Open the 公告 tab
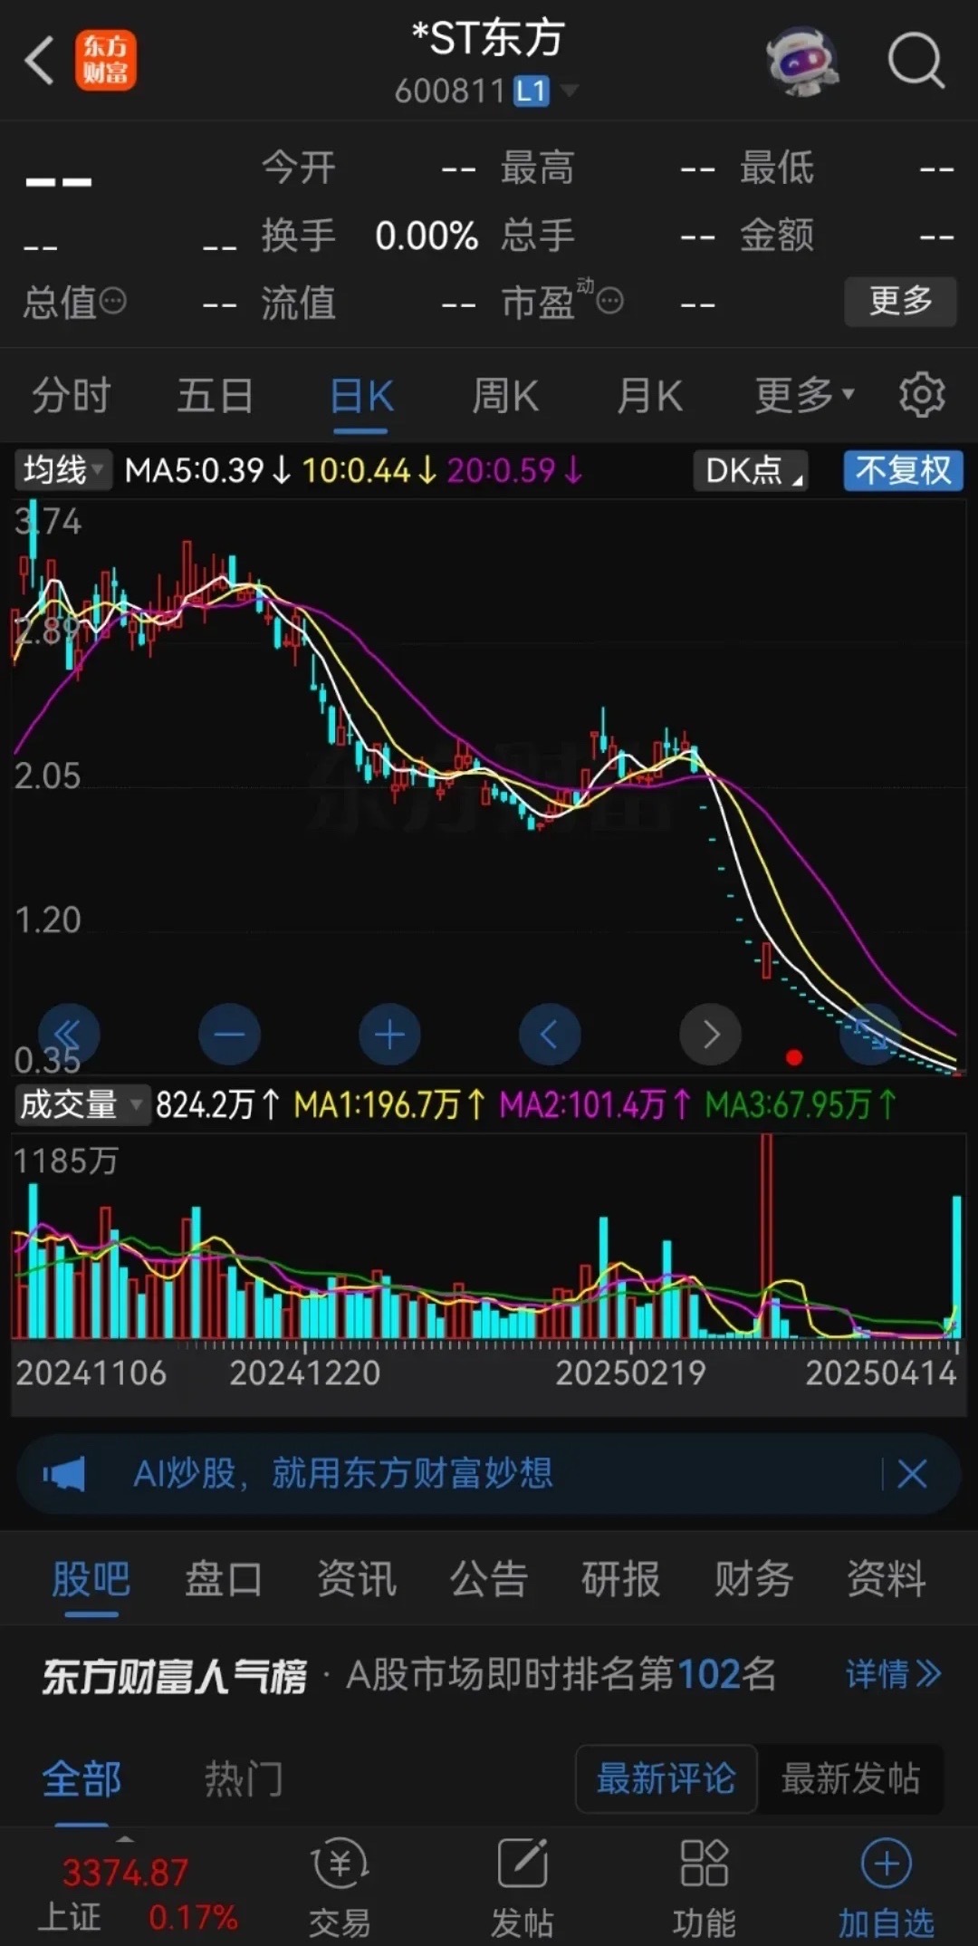 tap(489, 1579)
